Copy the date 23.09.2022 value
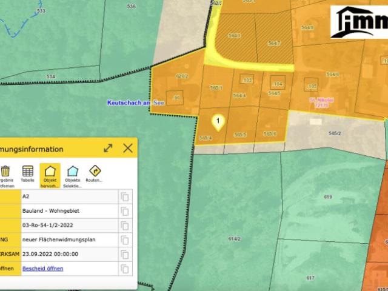This screenshot has width=388, height=291. [125, 255]
